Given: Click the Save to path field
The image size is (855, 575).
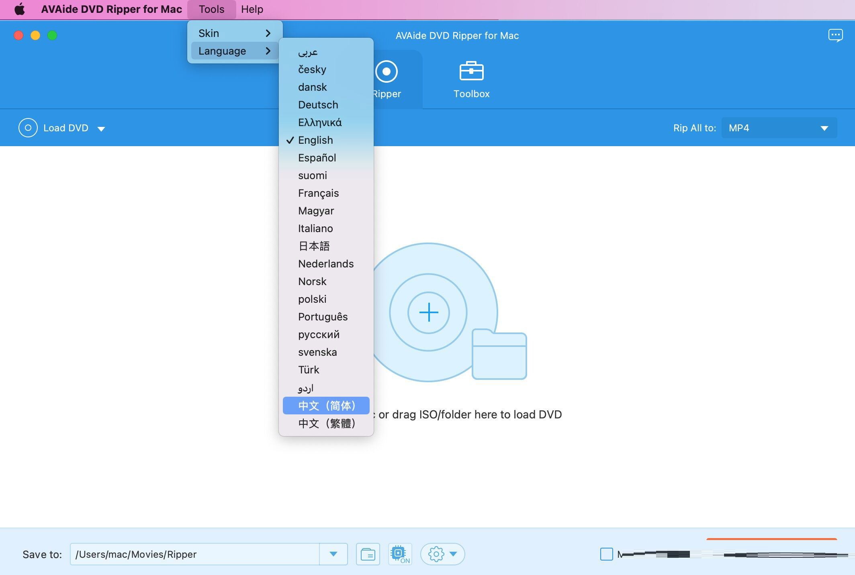Looking at the screenshot, I should coord(195,554).
